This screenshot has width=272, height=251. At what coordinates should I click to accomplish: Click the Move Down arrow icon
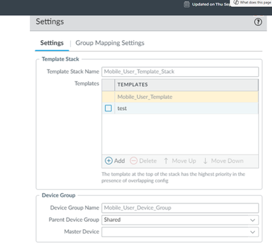[x=205, y=161]
